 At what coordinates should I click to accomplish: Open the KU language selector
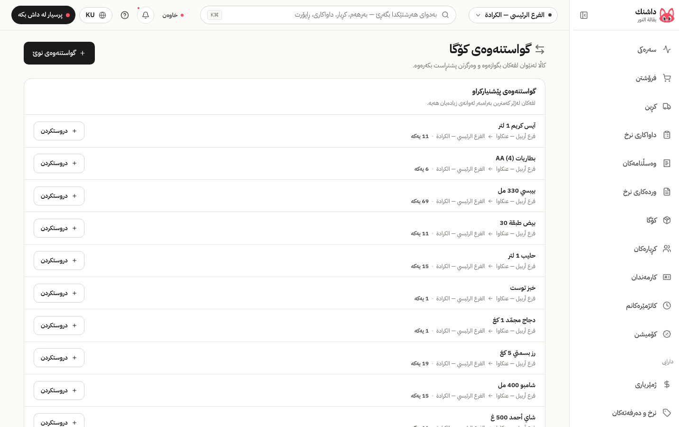click(96, 15)
